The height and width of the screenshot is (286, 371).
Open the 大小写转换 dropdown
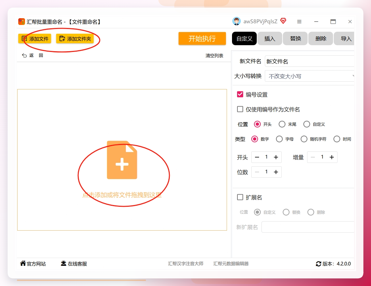(309, 76)
